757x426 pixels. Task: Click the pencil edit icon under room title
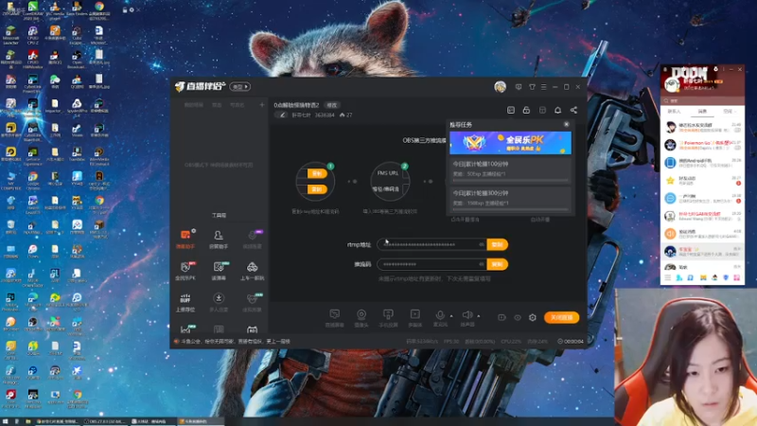click(x=282, y=115)
